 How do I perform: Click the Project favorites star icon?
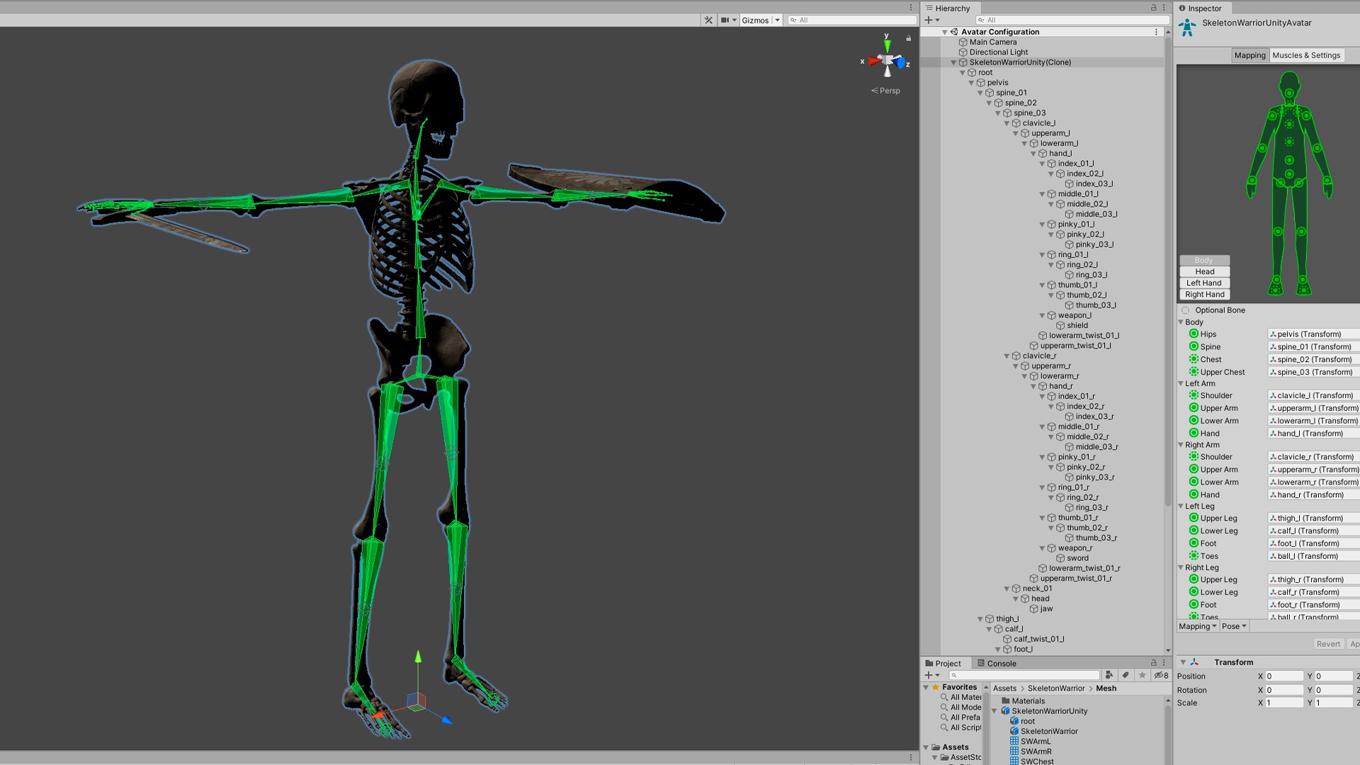1142,675
